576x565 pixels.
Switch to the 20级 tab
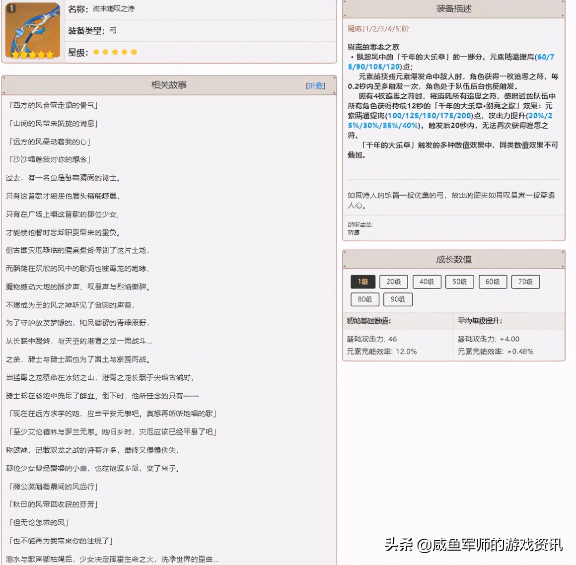click(393, 282)
